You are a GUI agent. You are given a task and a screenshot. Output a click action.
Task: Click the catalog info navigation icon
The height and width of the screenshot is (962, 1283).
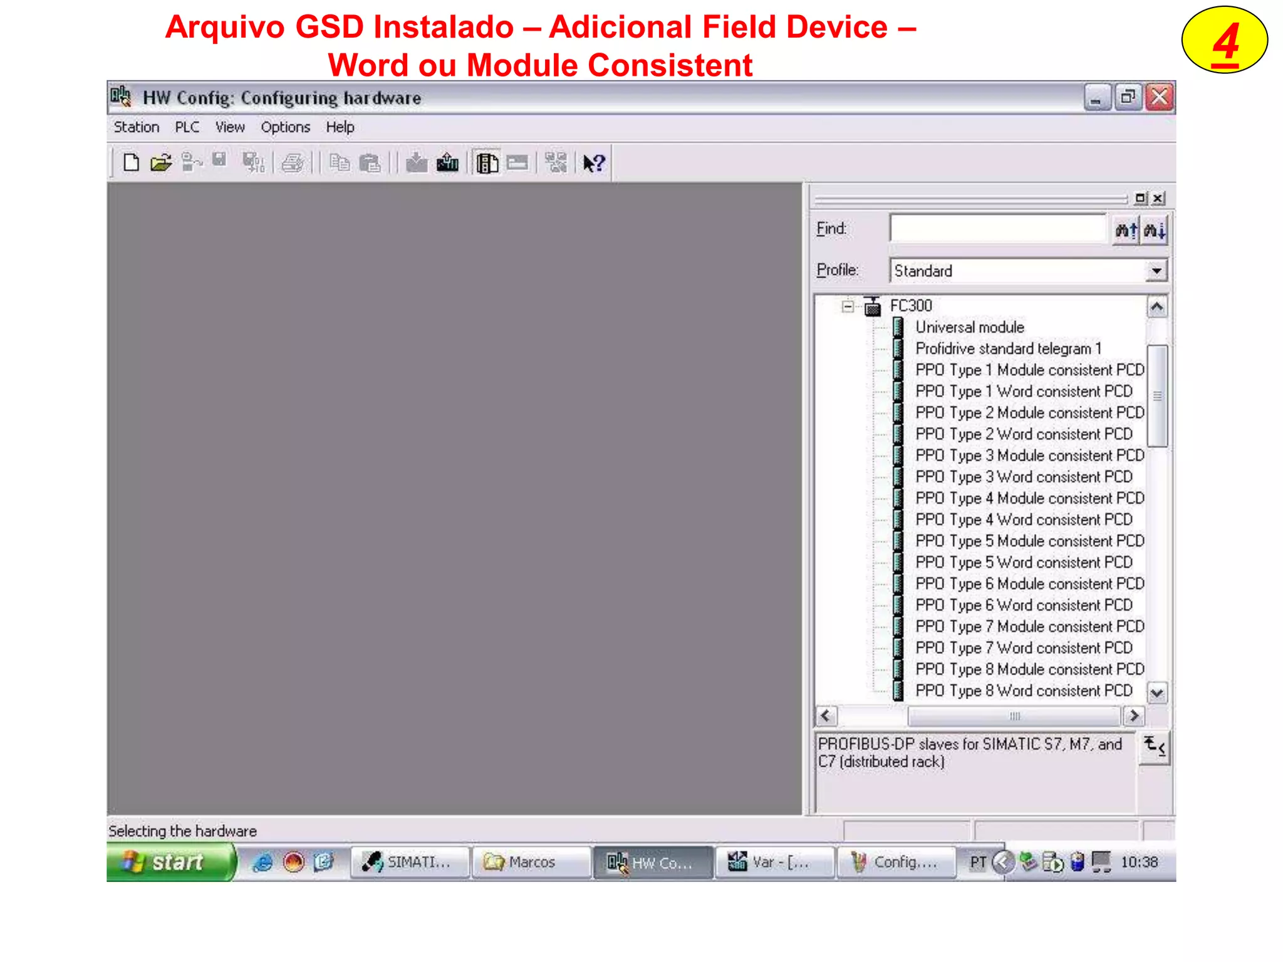(x=1154, y=747)
